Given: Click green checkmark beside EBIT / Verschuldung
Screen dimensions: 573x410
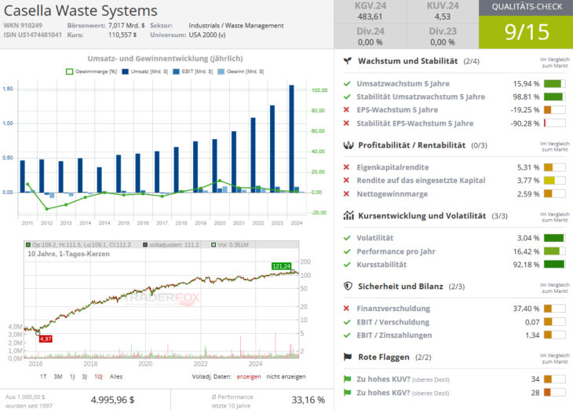Looking at the screenshot, I should coord(347,322).
